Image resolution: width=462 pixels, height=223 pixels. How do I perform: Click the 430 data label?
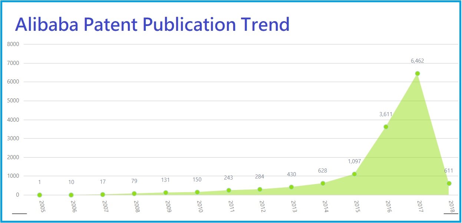pyautogui.click(x=291, y=174)
